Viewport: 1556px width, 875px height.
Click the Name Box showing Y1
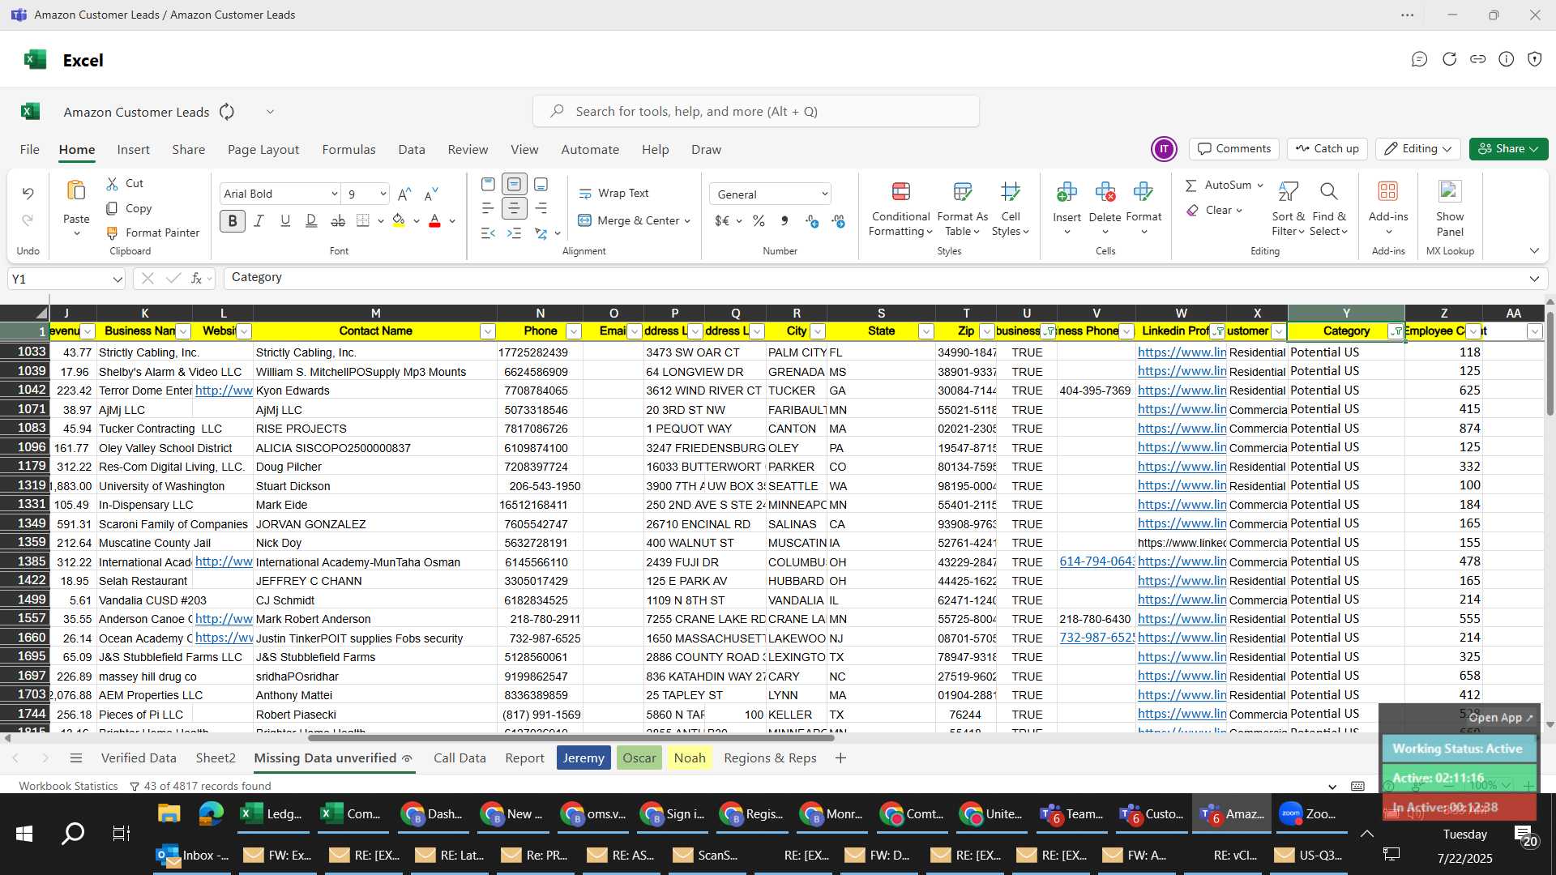point(66,280)
